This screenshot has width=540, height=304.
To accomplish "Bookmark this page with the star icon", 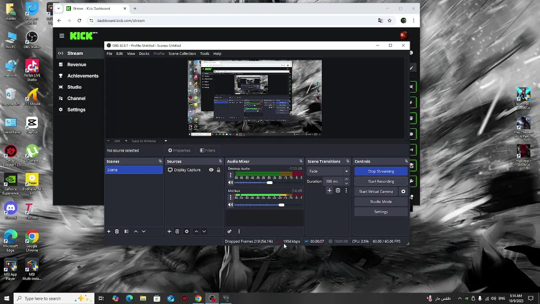I will (x=390, y=20).
